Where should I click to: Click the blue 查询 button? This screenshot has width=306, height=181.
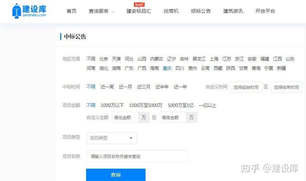click(x=116, y=175)
